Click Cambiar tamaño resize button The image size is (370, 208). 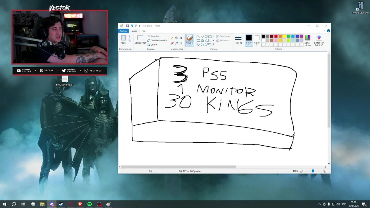pos(157,40)
